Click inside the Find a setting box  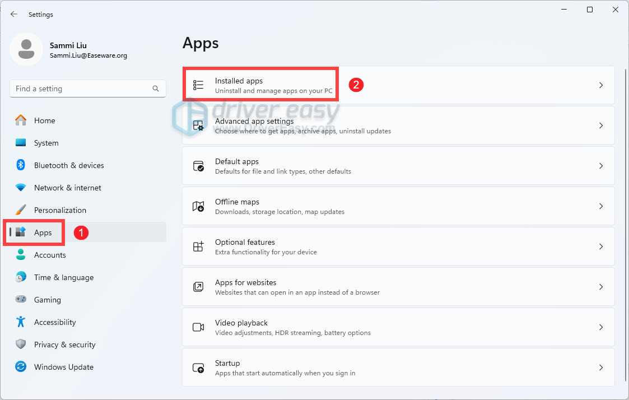84,88
